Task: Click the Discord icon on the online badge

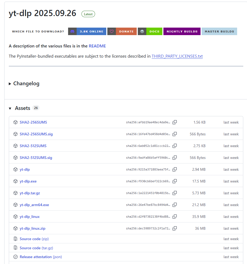Action: pos(72,31)
